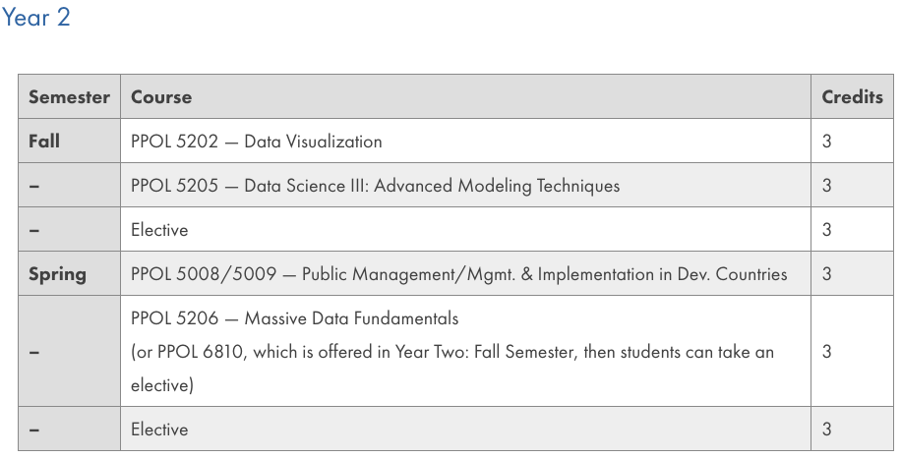
Task: Click credits value for Massive Data Fundamentals
Action: [826, 351]
